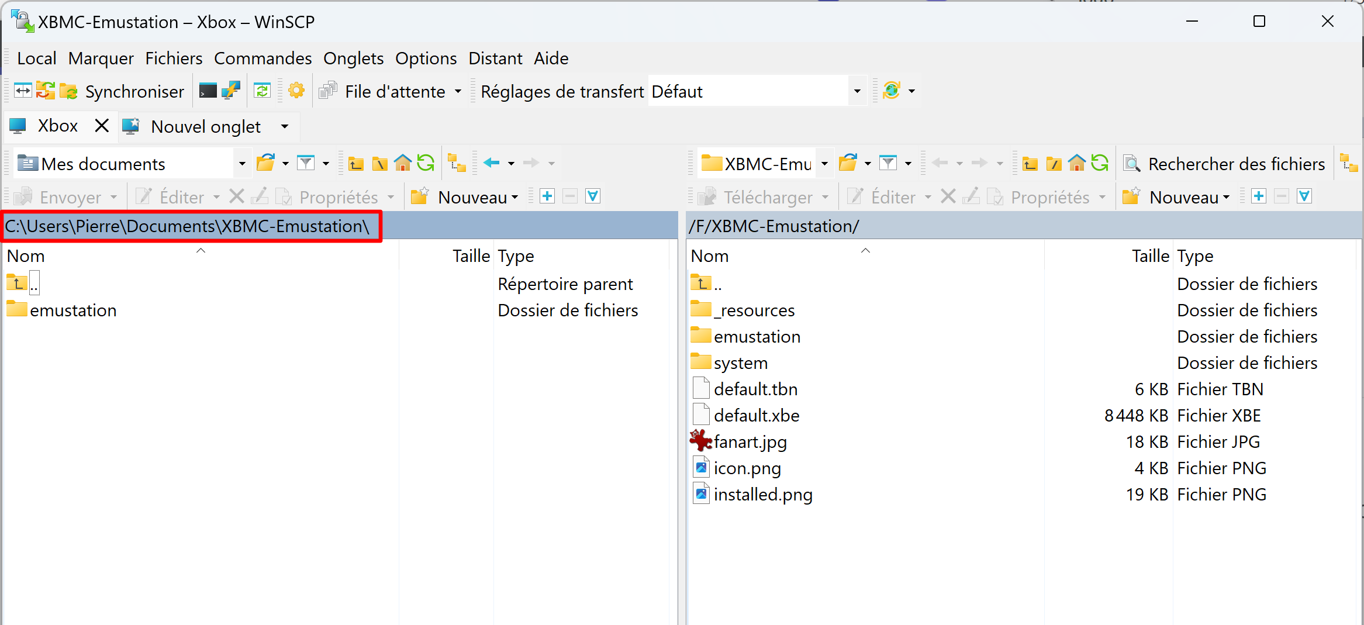Open the Réglages de transfert Défaut dropdown
The height and width of the screenshot is (625, 1364).
click(857, 91)
